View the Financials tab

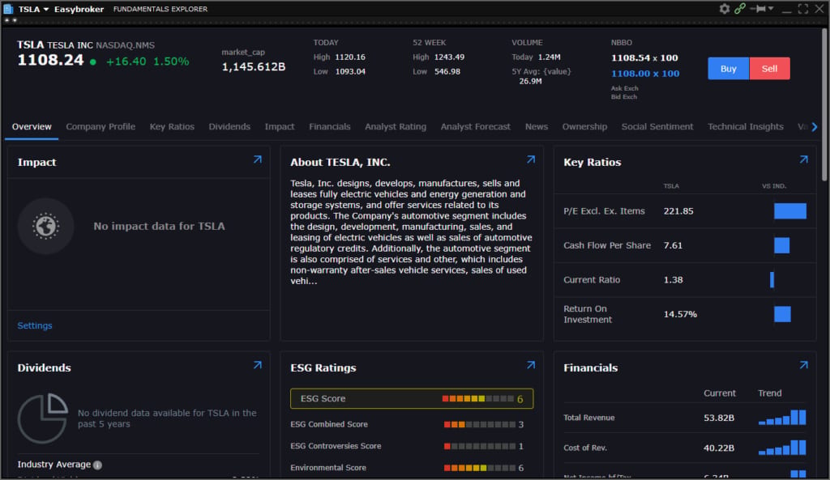pyautogui.click(x=330, y=127)
